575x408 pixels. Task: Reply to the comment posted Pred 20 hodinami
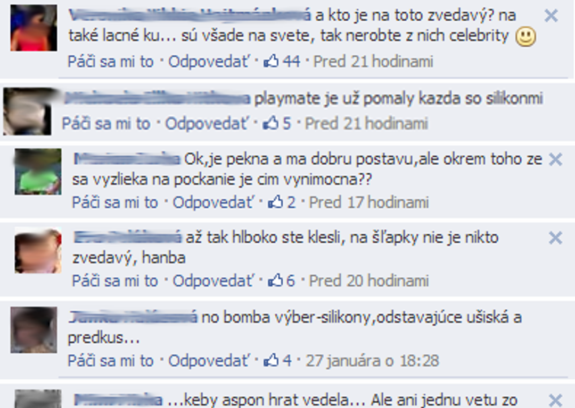213,281
